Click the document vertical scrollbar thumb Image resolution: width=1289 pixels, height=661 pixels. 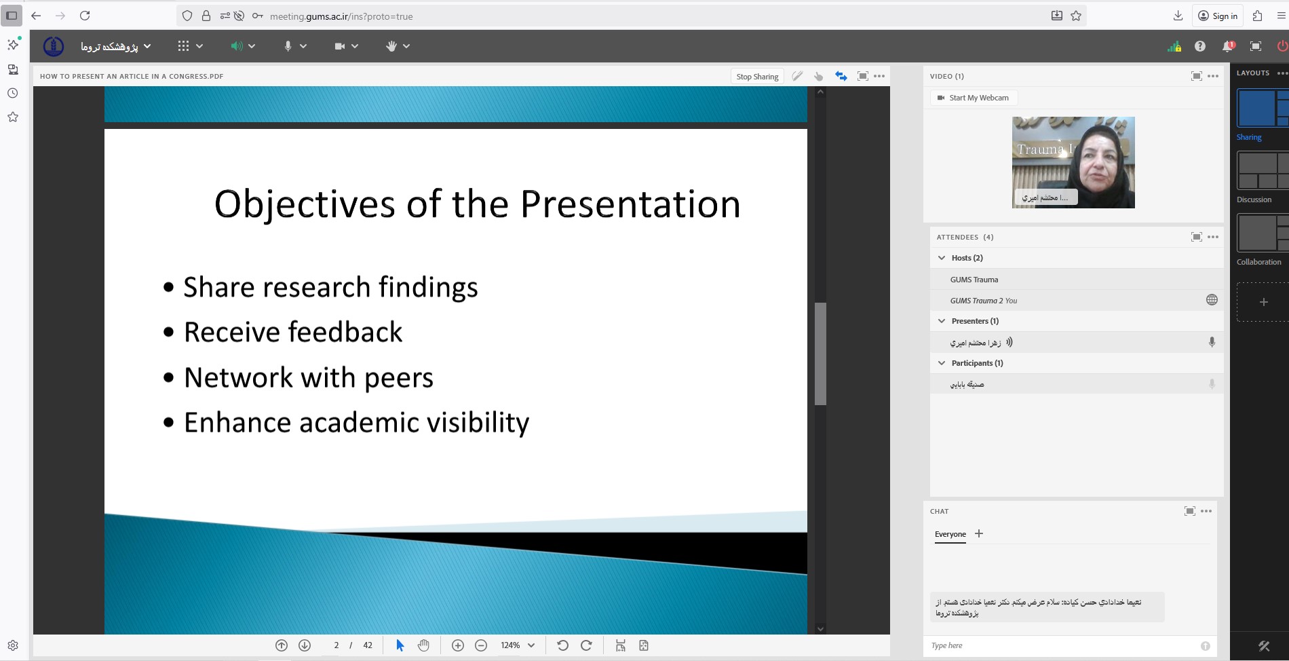coord(820,353)
